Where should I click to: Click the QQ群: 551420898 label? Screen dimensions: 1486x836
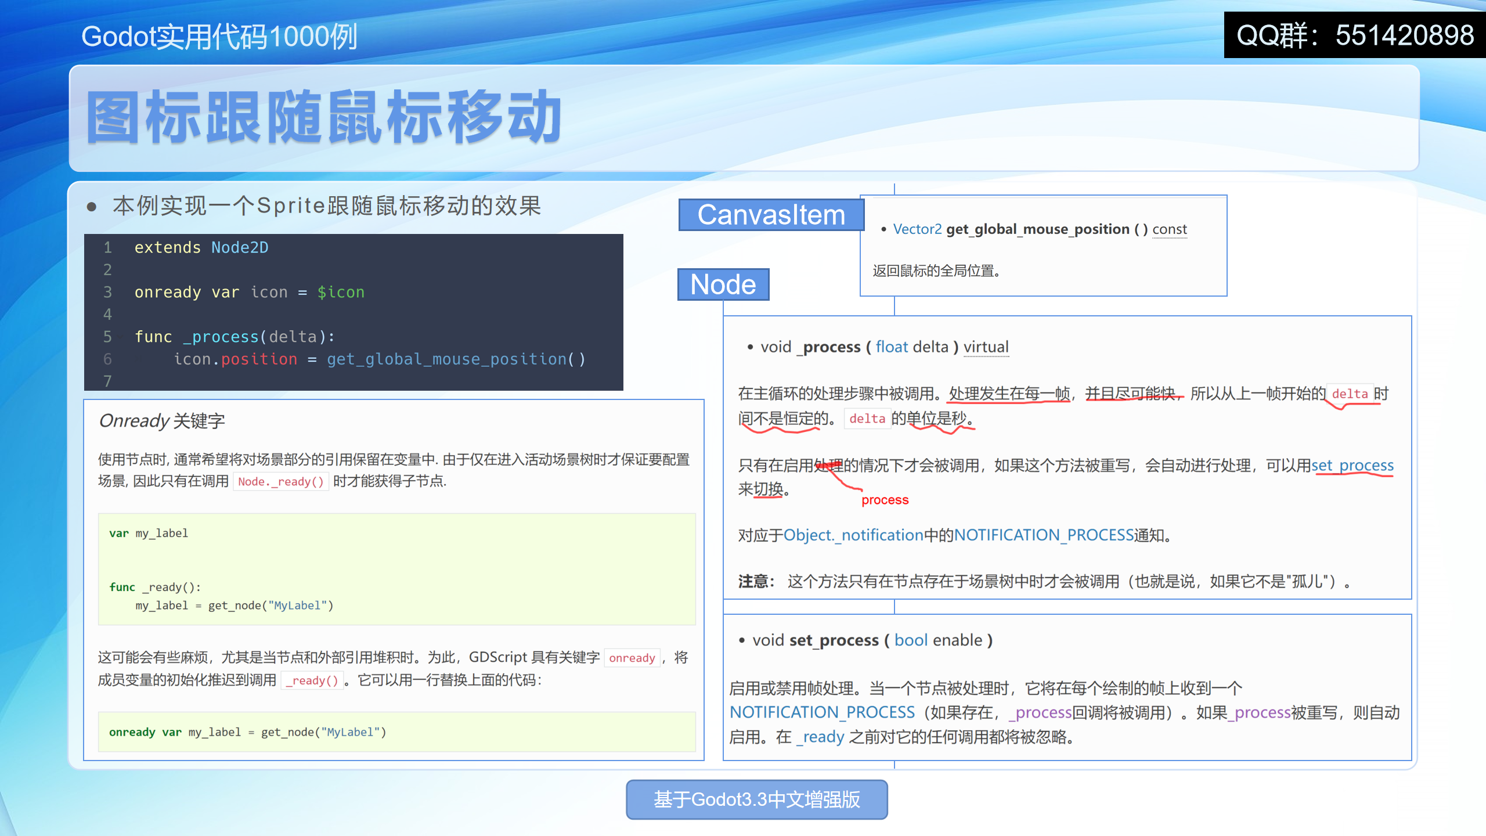click(1355, 35)
